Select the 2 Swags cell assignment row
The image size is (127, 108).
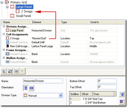(61, 38)
